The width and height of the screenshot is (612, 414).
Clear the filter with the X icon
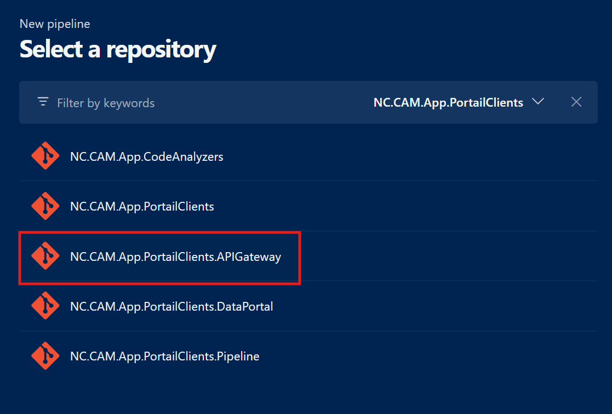576,102
